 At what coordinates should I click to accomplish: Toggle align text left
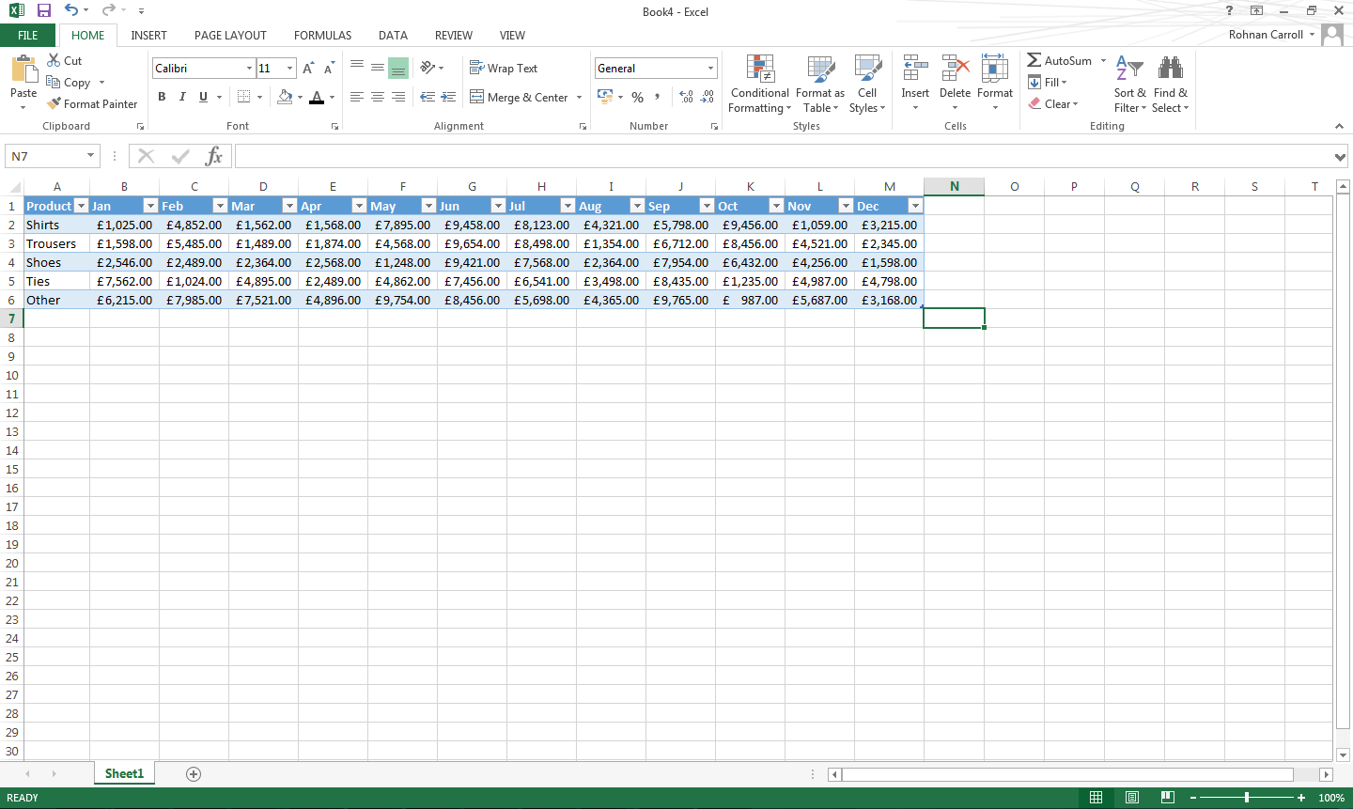click(x=357, y=97)
